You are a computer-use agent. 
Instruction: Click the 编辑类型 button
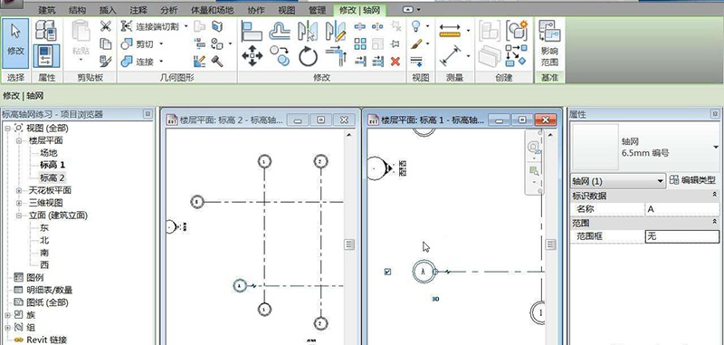[x=693, y=180]
